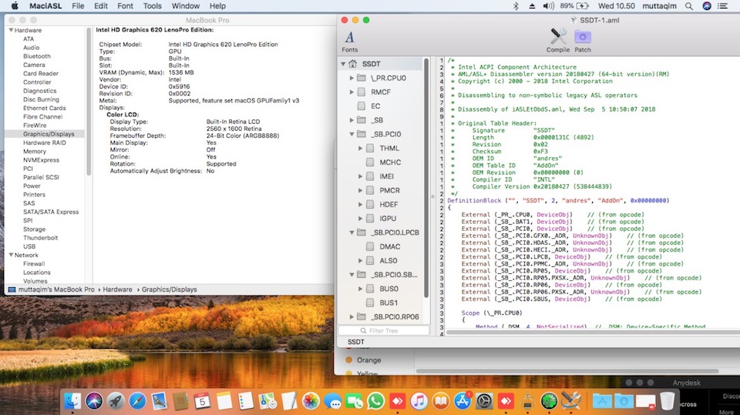
Task: Select the Orange color tag
Action: 368,360
